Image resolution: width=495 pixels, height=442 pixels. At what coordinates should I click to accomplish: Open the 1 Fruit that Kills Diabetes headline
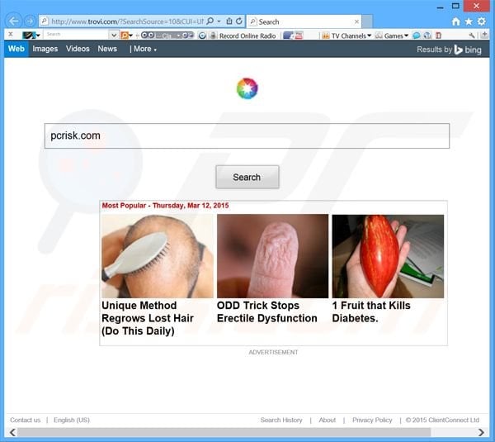[371, 311]
